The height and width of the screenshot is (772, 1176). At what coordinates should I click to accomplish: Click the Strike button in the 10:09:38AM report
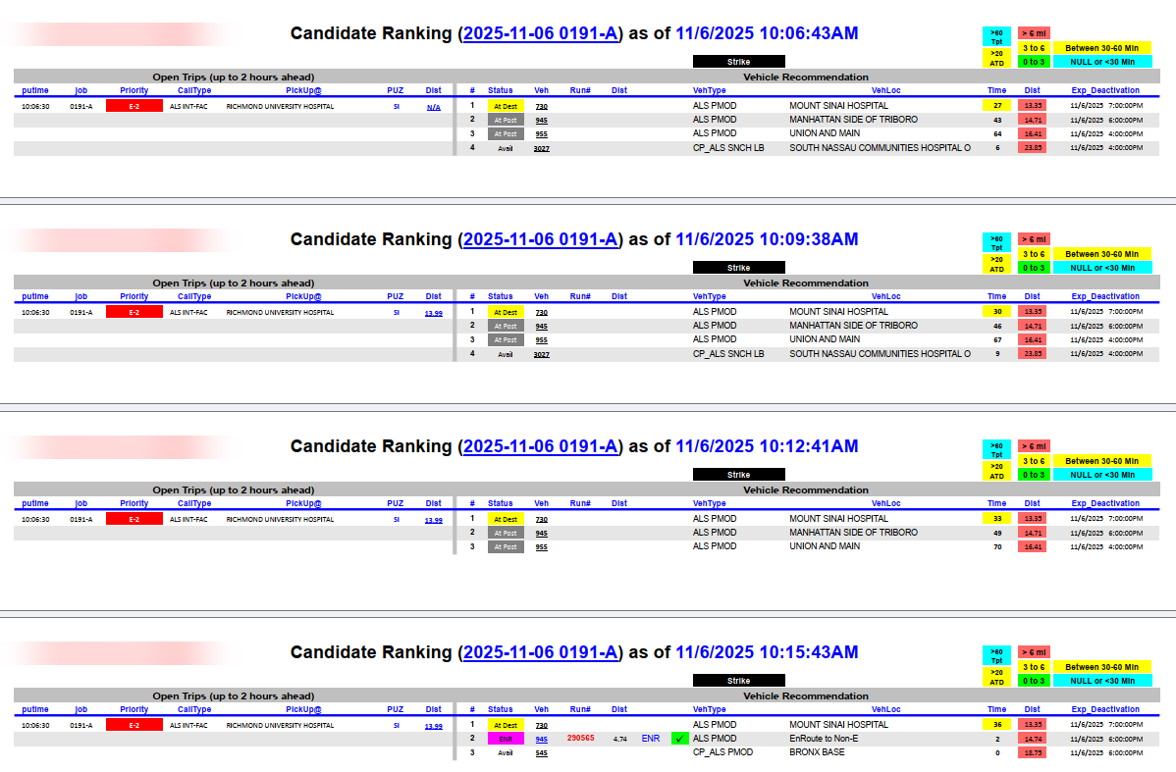point(739,268)
